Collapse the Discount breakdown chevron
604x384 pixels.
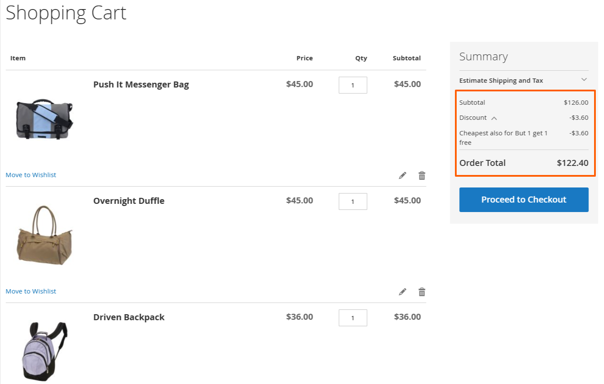click(x=494, y=118)
